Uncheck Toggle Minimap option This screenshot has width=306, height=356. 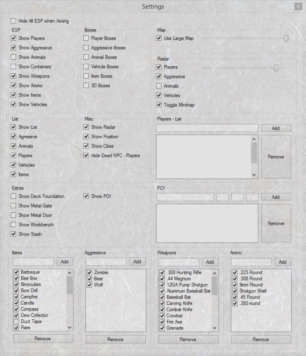[159, 105]
